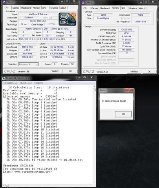Screen dimensions: 159x188
Task: Click the Row Refresh Cycle Time 147 clocks
Action: 126,50
